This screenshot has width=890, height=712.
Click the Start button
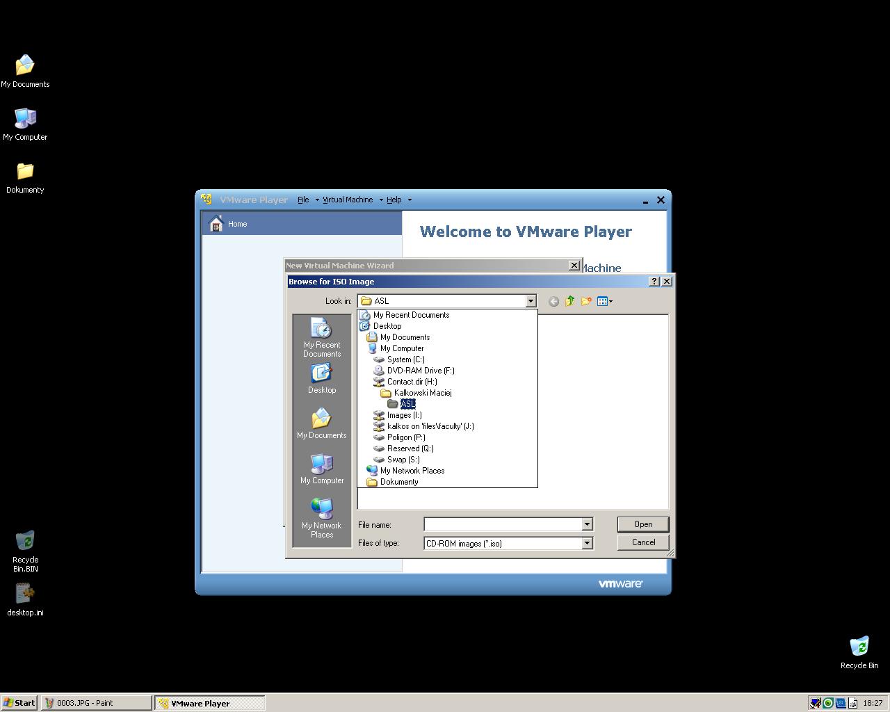[x=19, y=703]
